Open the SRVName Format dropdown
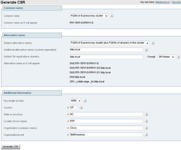Image resolution: width=181 pixels, height=150 pixels. [166, 57]
